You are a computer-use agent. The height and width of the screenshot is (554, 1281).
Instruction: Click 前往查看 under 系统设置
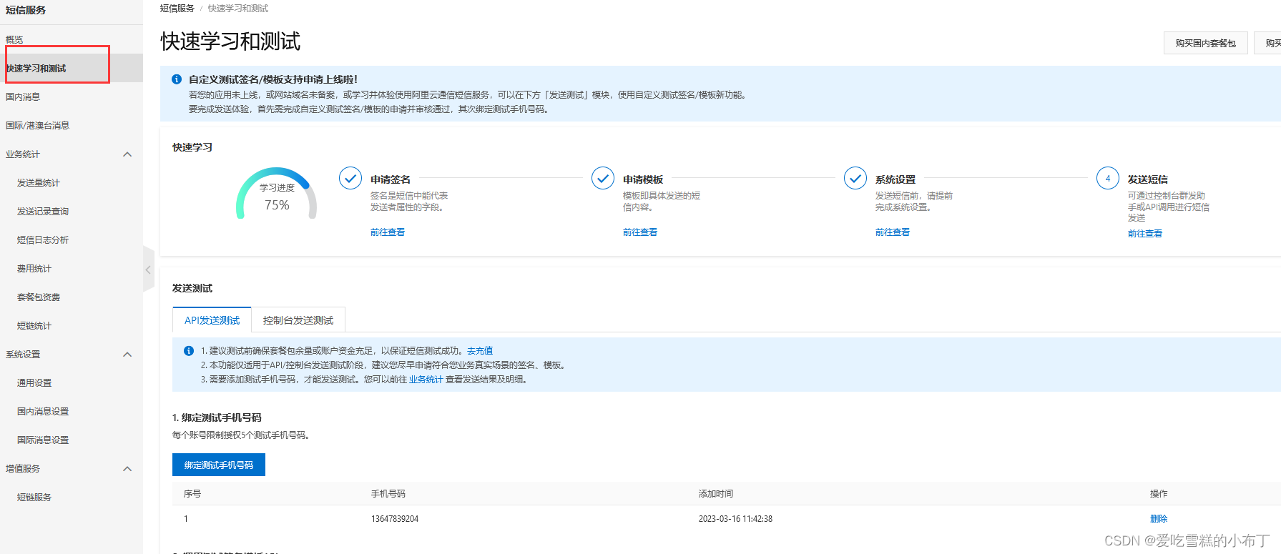[893, 232]
